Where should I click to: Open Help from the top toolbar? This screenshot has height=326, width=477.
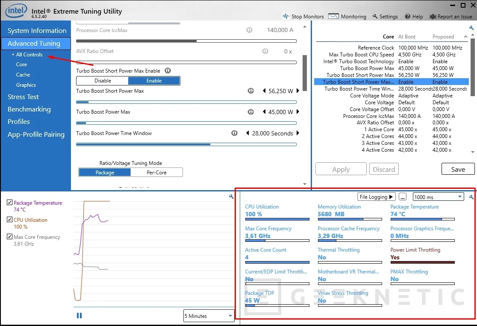[414, 16]
